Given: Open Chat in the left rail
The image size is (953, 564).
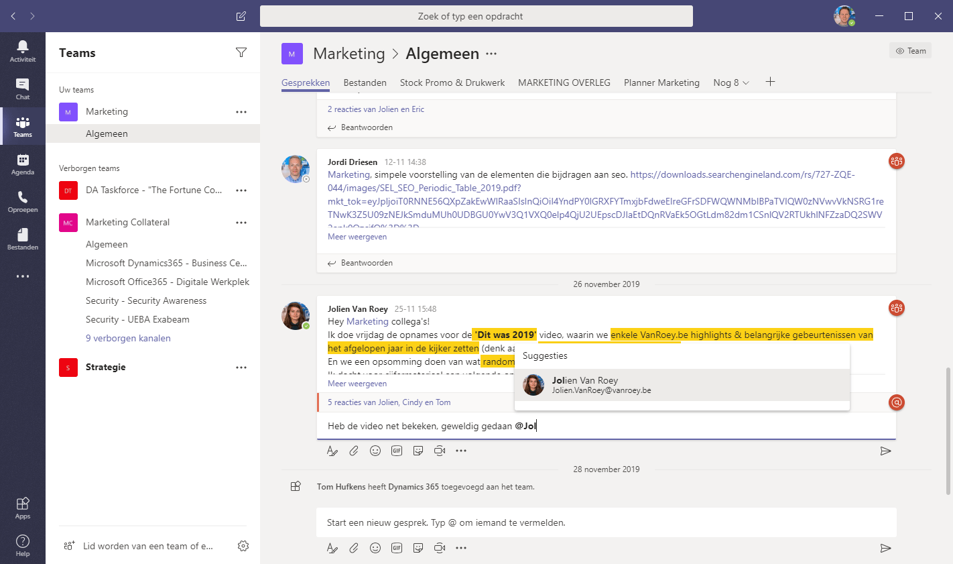Looking at the screenshot, I should click(23, 89).
